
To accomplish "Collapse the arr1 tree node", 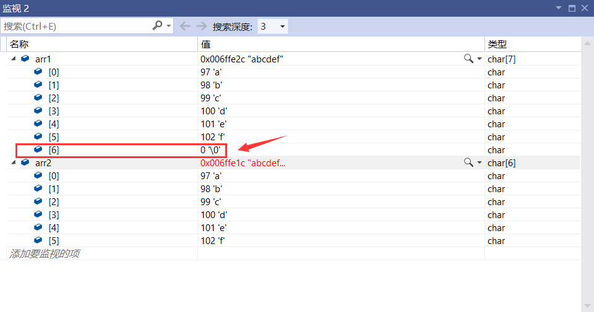I will pyautogui.click(x=14, y=59).
